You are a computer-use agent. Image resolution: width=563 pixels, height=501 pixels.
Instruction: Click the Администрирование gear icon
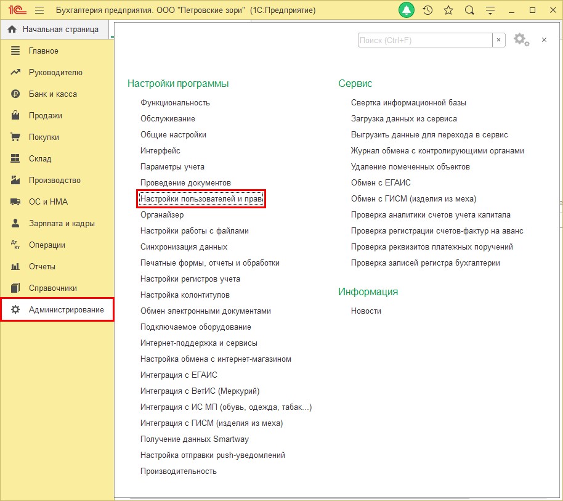(15, 309)
